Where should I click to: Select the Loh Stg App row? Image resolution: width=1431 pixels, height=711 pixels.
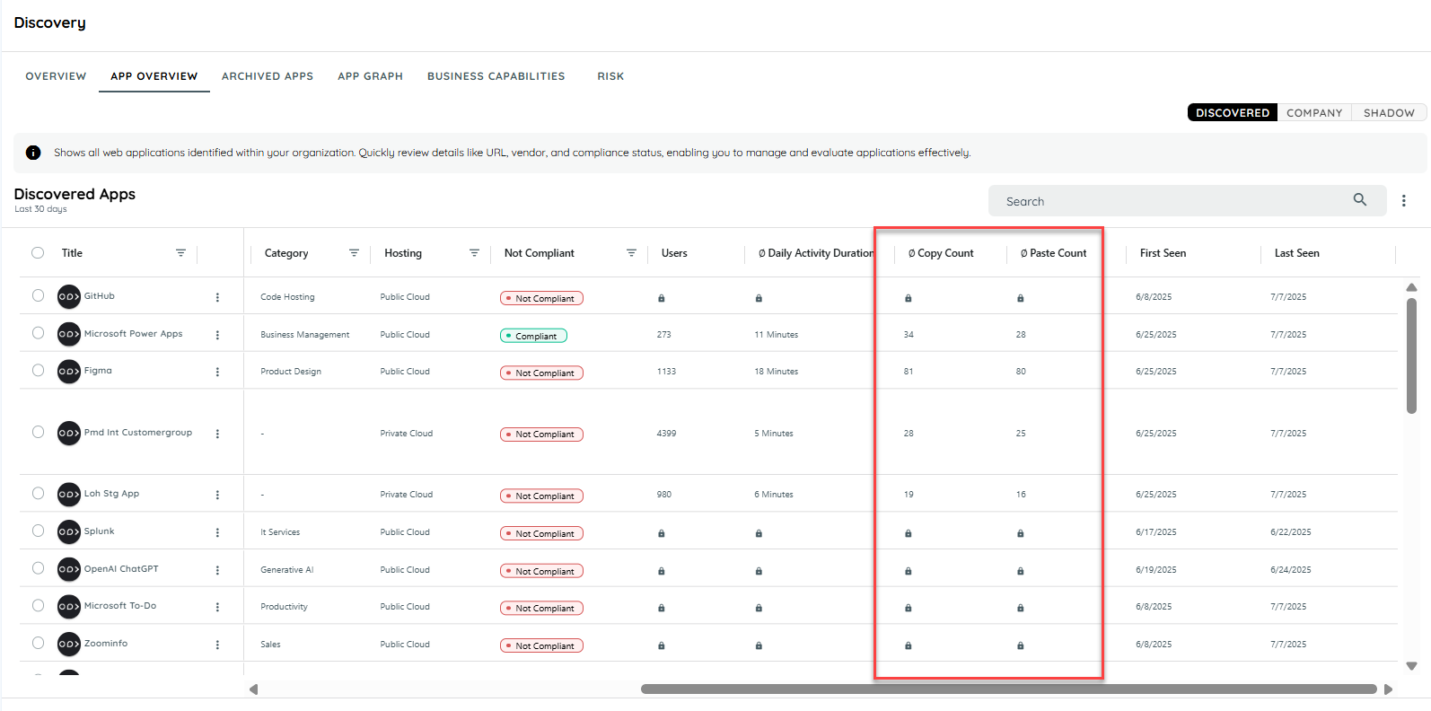(38, 493)
